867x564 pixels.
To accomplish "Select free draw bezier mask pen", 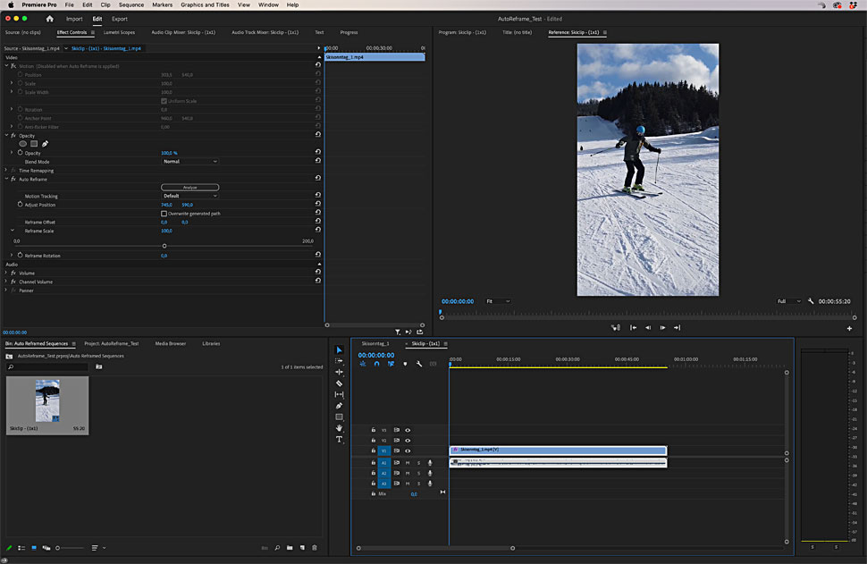I will point(45,144).
